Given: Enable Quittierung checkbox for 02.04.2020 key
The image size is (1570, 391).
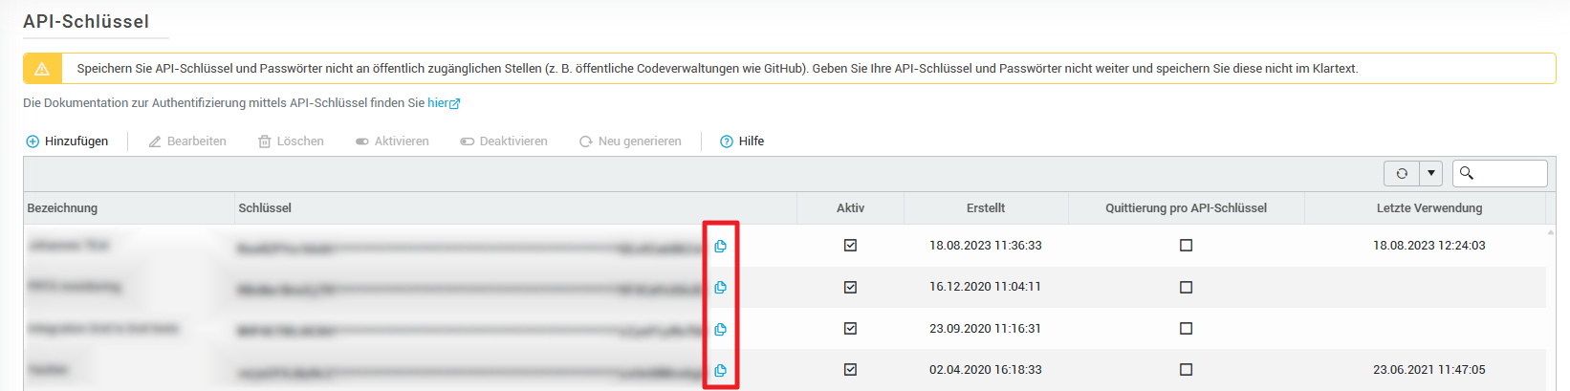Looking at the screenshot, I should [x=1186, y=370].
